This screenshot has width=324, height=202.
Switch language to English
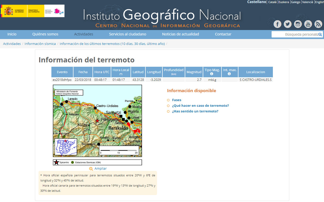click(320, 2)
